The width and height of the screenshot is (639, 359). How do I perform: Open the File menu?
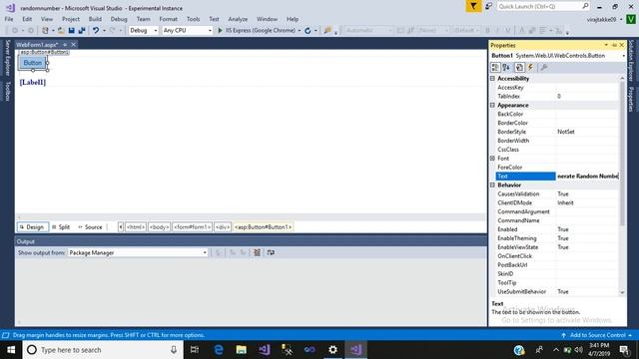click(9, 19)
